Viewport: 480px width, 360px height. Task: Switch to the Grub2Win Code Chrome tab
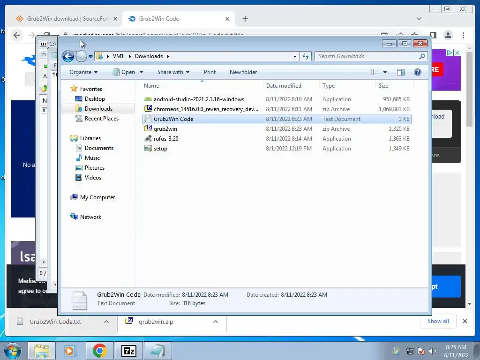179,19
